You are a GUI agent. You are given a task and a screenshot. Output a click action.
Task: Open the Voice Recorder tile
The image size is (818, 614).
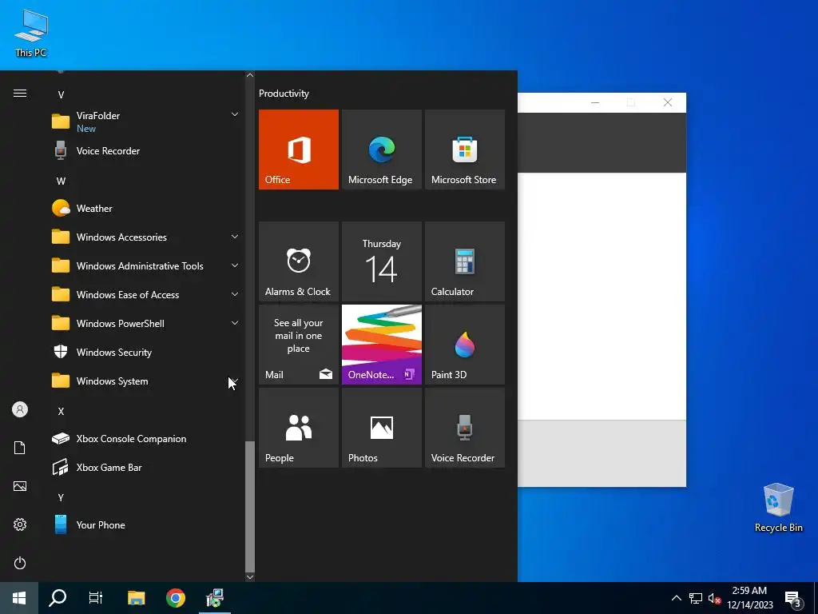coord(465,428)
